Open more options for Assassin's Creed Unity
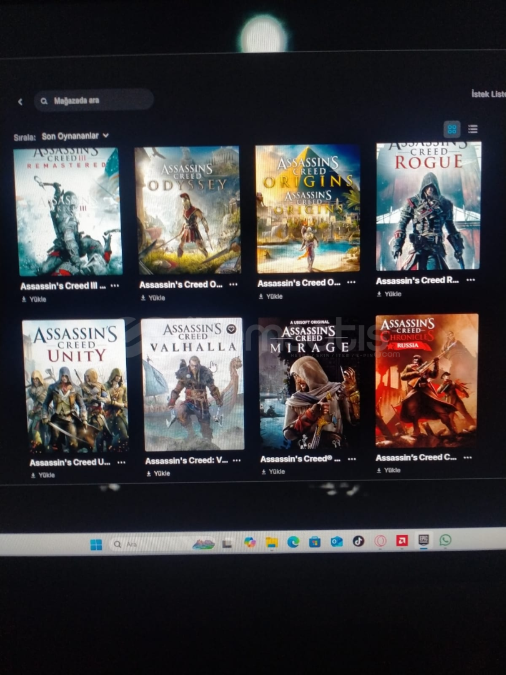The height and width of the screenshot is (675, 506). point(121,462)
